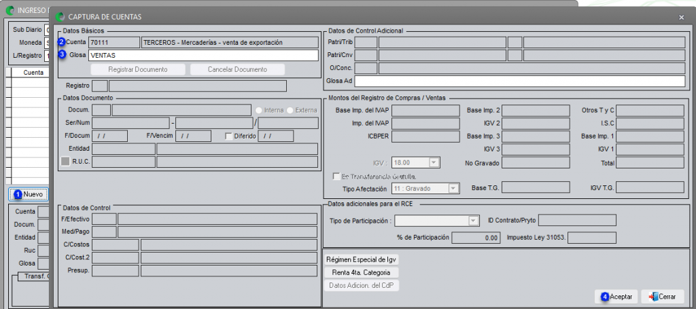Click the Registro code field
696x309 pixels.
99,86
